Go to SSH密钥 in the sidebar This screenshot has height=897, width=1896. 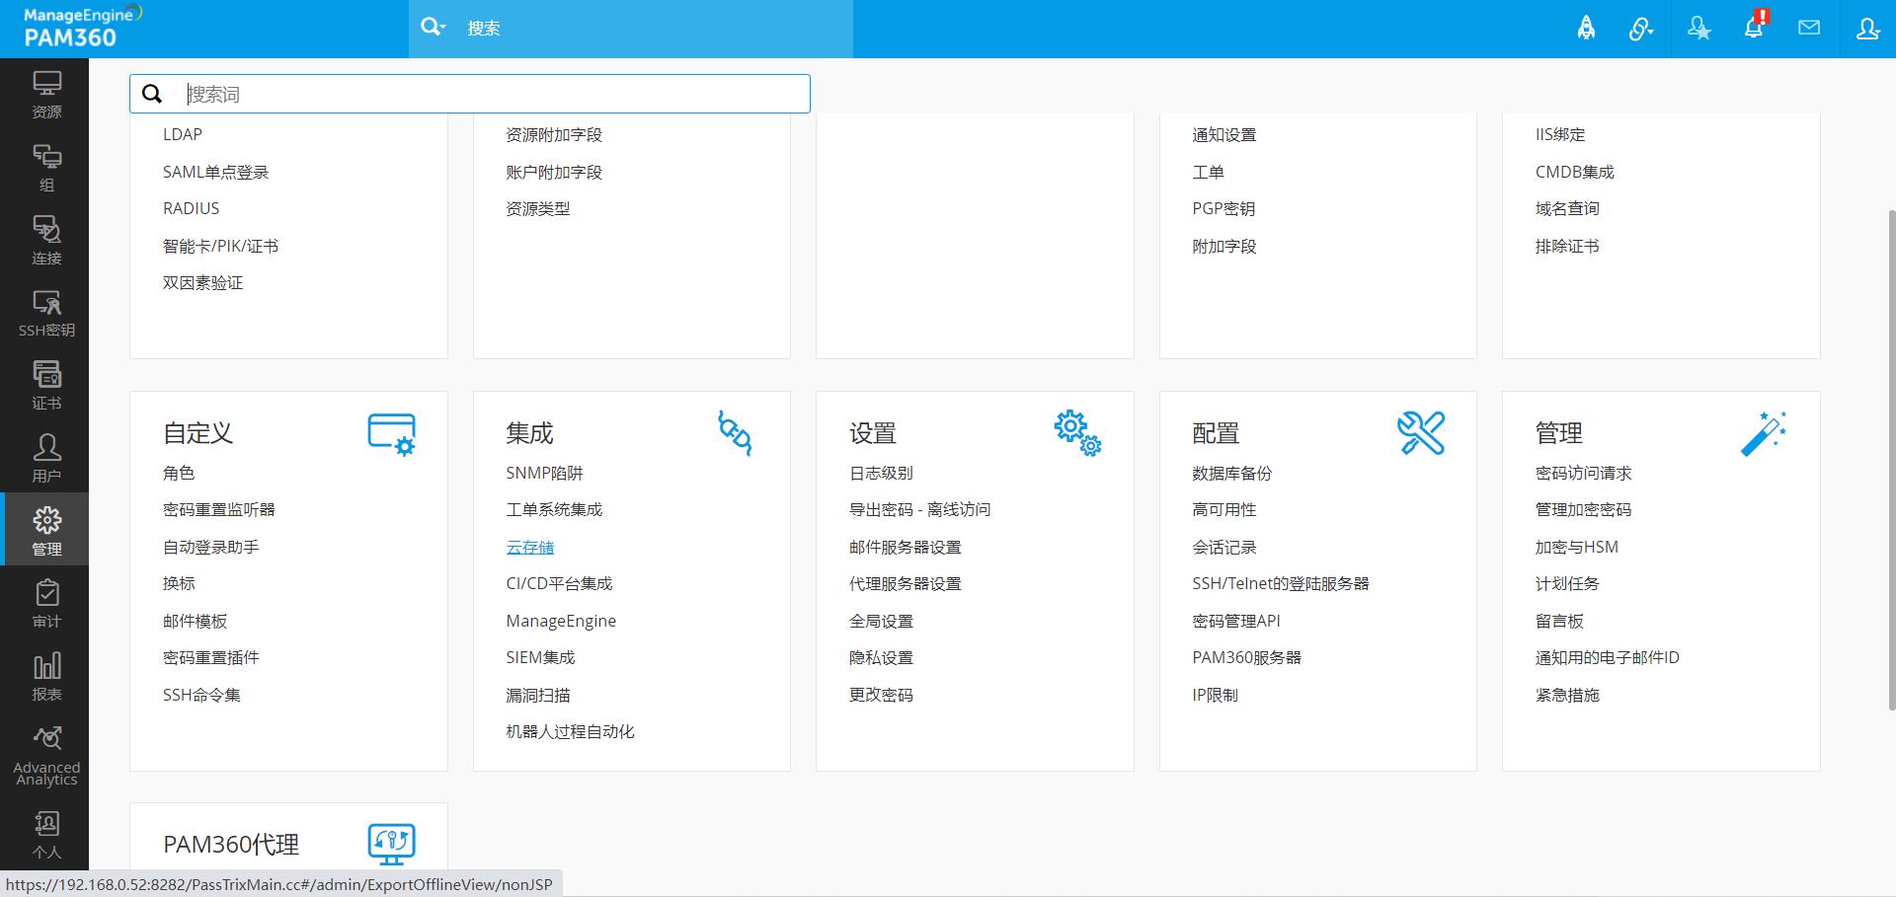[x=46, y=314]
